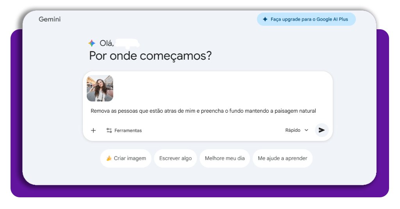Click the Gemini logo text

(50, 19)
